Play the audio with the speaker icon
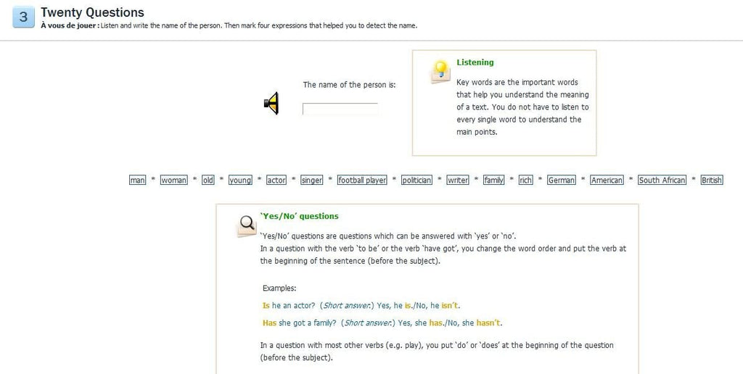The width and height of the screenshot is (743, 374). tap(271, 103)
